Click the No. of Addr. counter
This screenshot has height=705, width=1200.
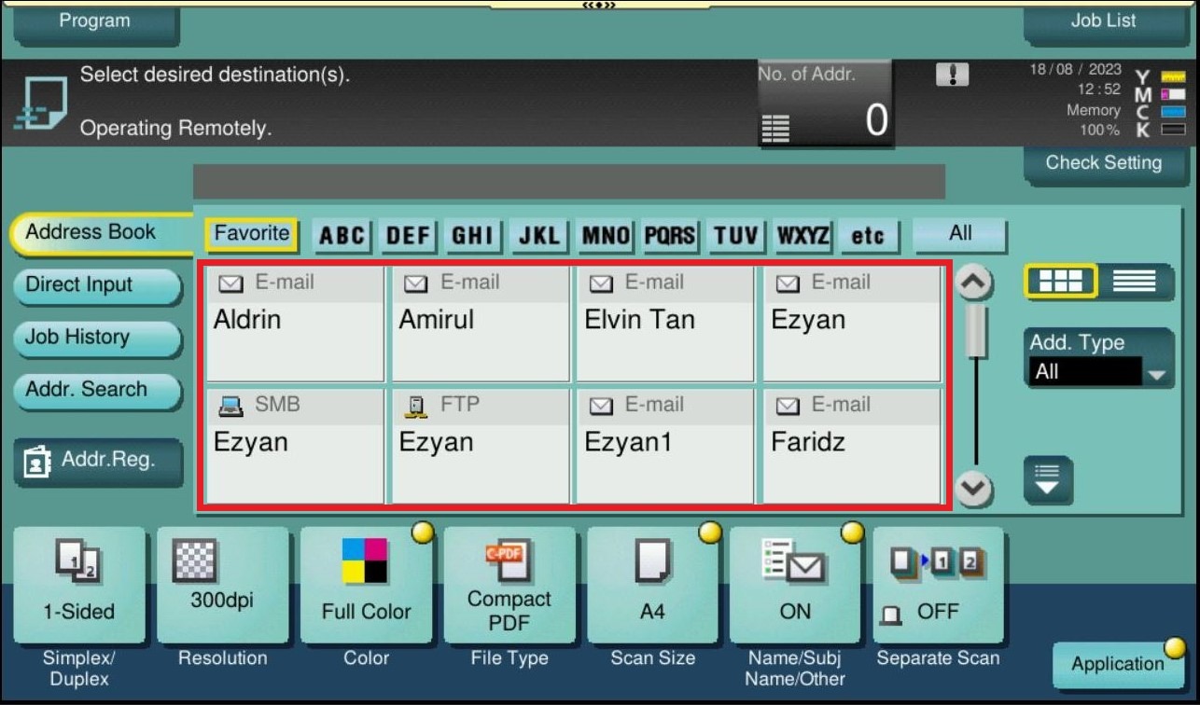pyautogui.click(x=824, y=104)
